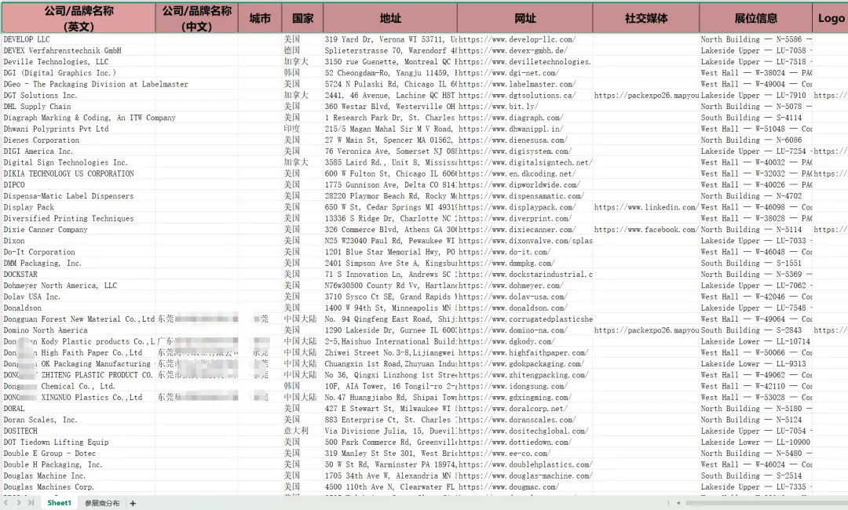
Task: Select the DIPCO company cell
Action: [79, 184]
